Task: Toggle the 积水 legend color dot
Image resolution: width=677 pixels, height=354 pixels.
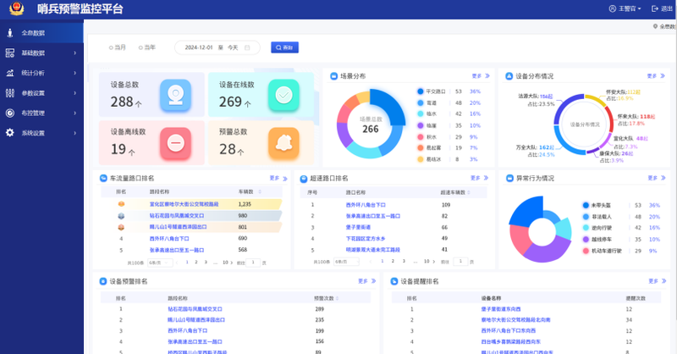Action: click(x=420, y=137)
